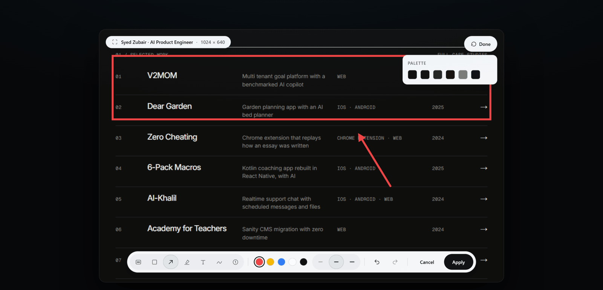The height and width of the screenshot is (290, 603).
Task: Open the Dear Garden row arrow
Action: coord(484,107)
